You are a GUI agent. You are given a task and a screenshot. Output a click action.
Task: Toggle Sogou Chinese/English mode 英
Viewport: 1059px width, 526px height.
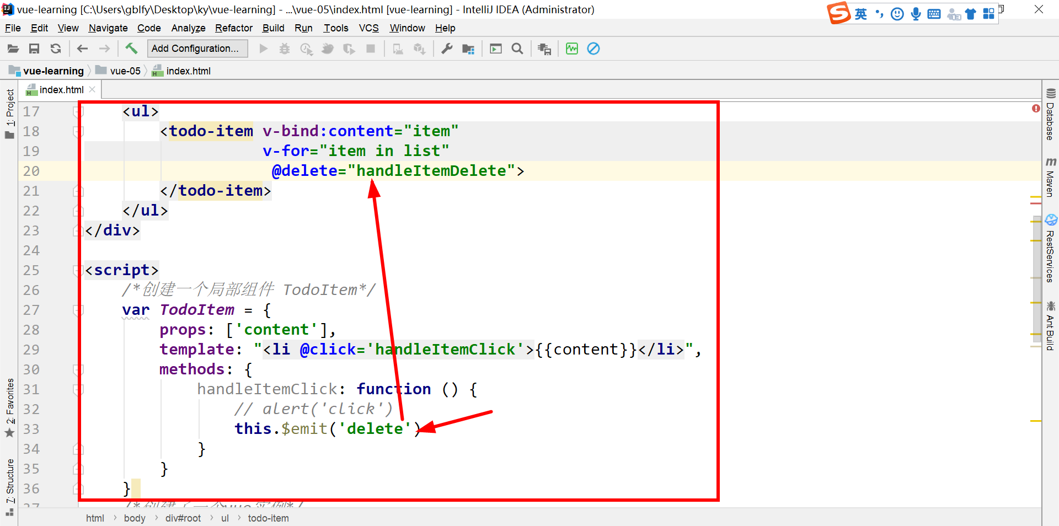tap(860, 14)
